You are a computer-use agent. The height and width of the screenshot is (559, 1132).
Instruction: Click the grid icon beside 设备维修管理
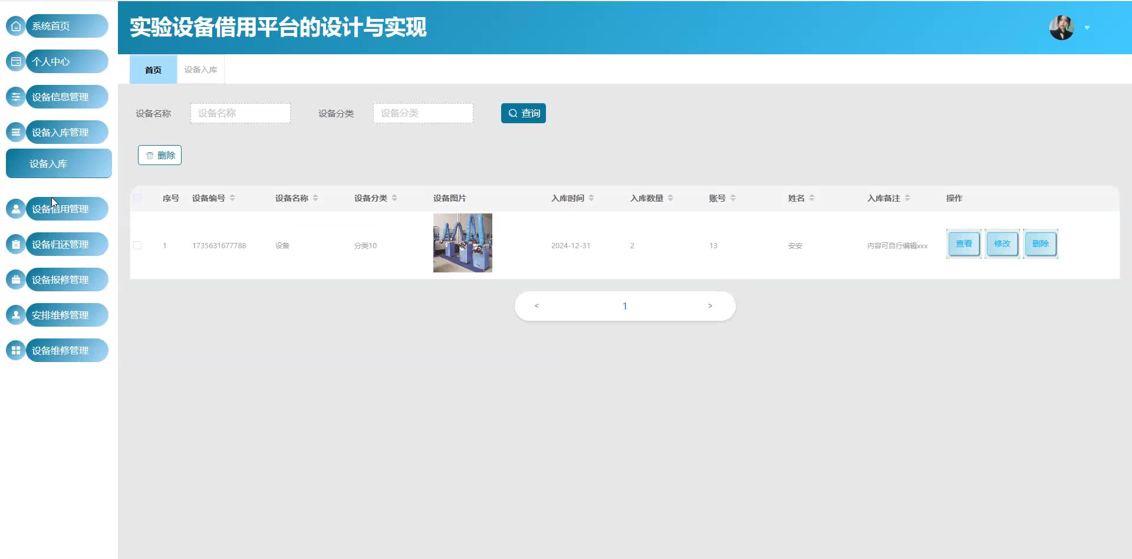point(16,350)
